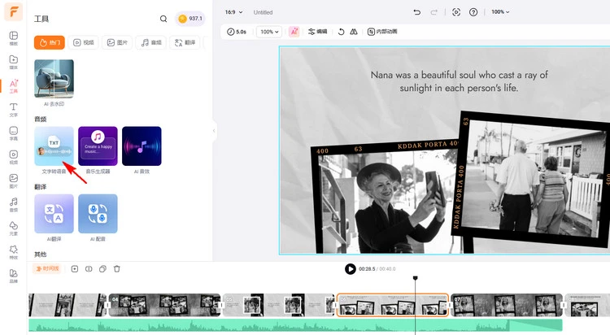Open the canvas zoom 100% dropdown in the top bar

tap(501, 12)
